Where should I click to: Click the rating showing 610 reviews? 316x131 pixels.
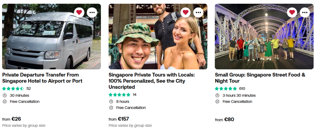click(226, 88)
